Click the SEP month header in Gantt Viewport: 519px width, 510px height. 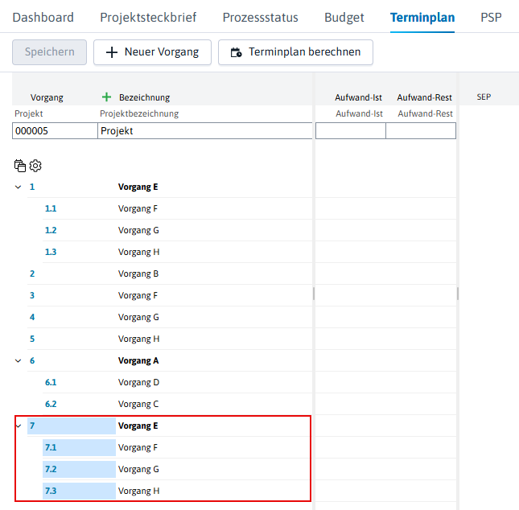coord(484,97)
